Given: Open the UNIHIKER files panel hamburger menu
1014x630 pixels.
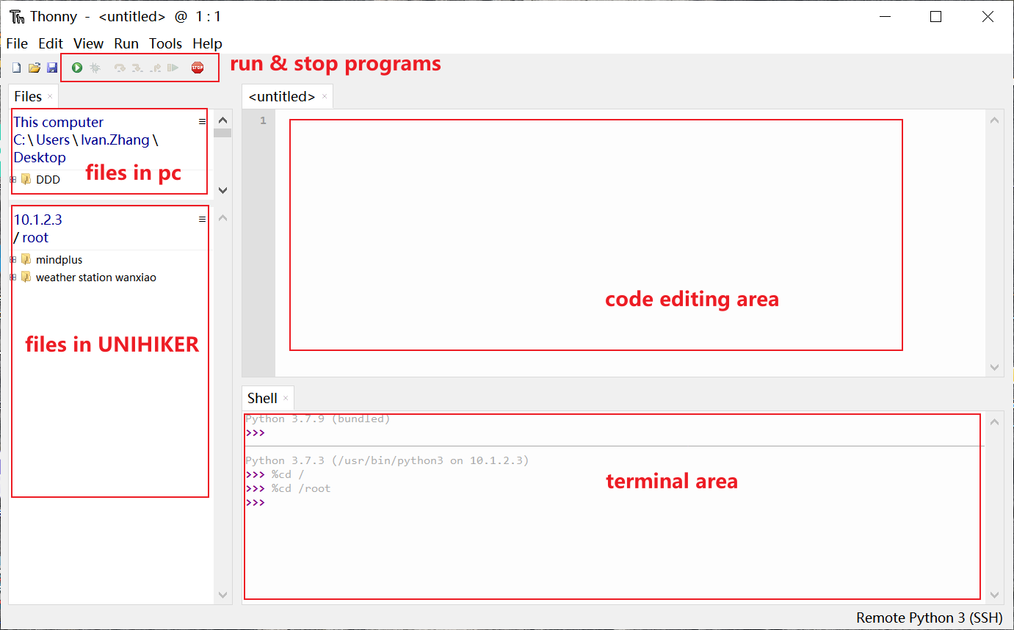Looking at the screenshot, I should point(202,219).
